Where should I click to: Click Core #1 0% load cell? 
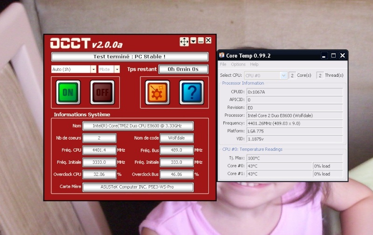(328, 174)
